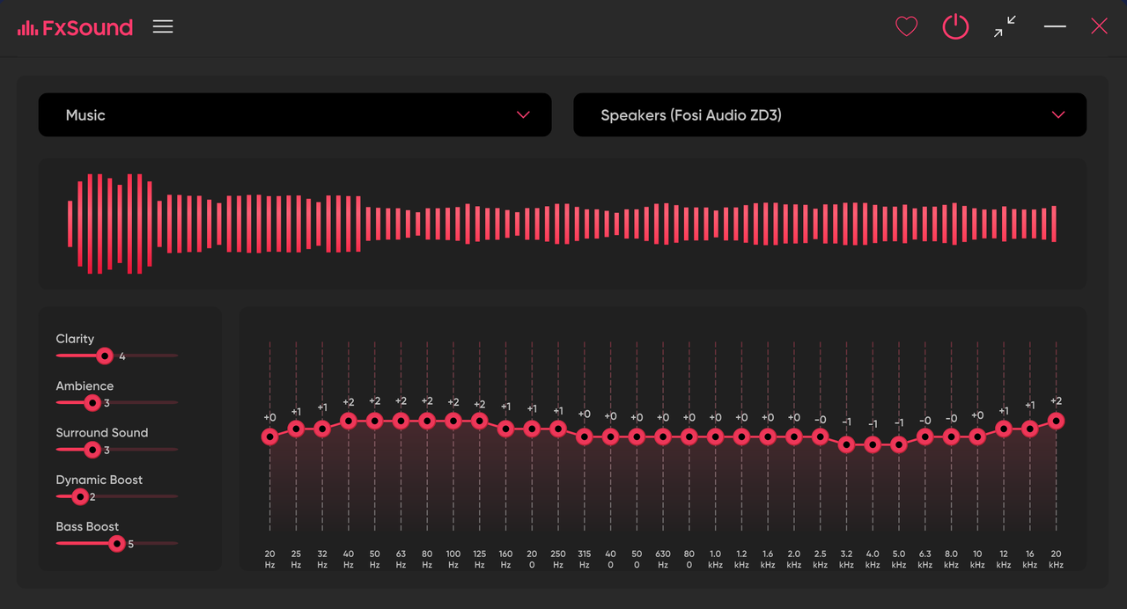The width and height of the screenshot is (1127, 609).
Task: Expand the Speakers (Fosi Audio ZD3) output dropdown
Action: pos(829,114)
